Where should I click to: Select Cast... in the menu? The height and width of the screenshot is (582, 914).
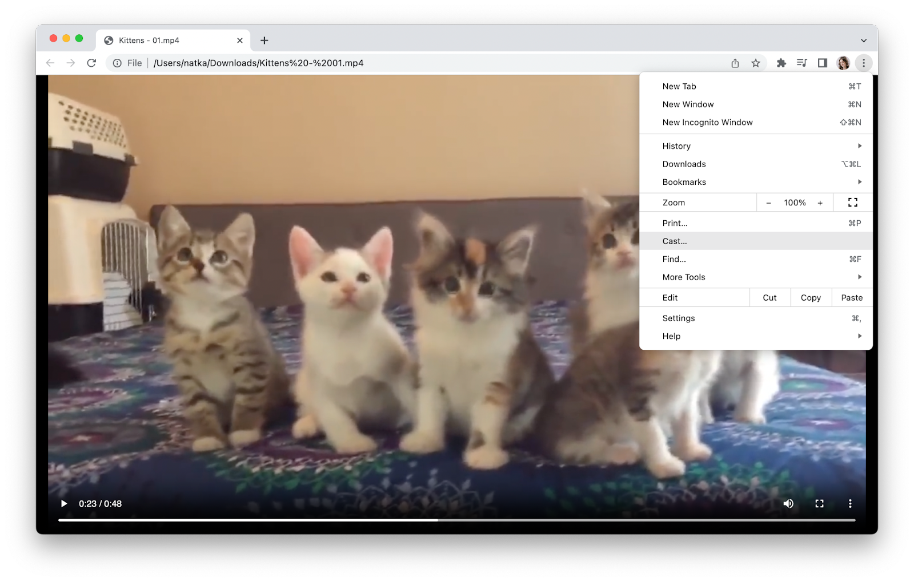tap(756, 241)
